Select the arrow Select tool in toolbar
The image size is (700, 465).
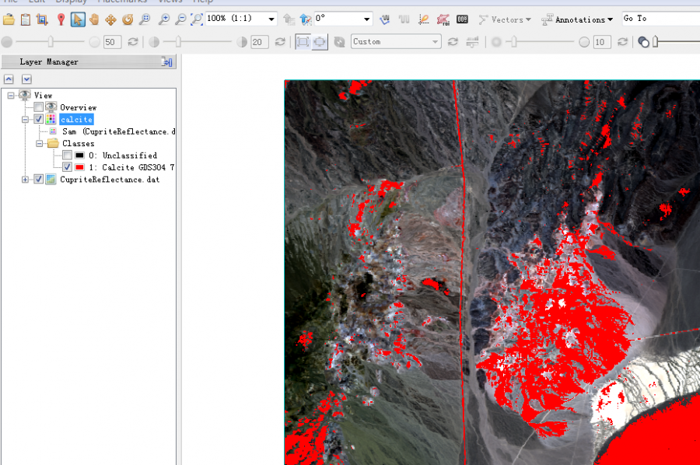click(x=78, y=19)
